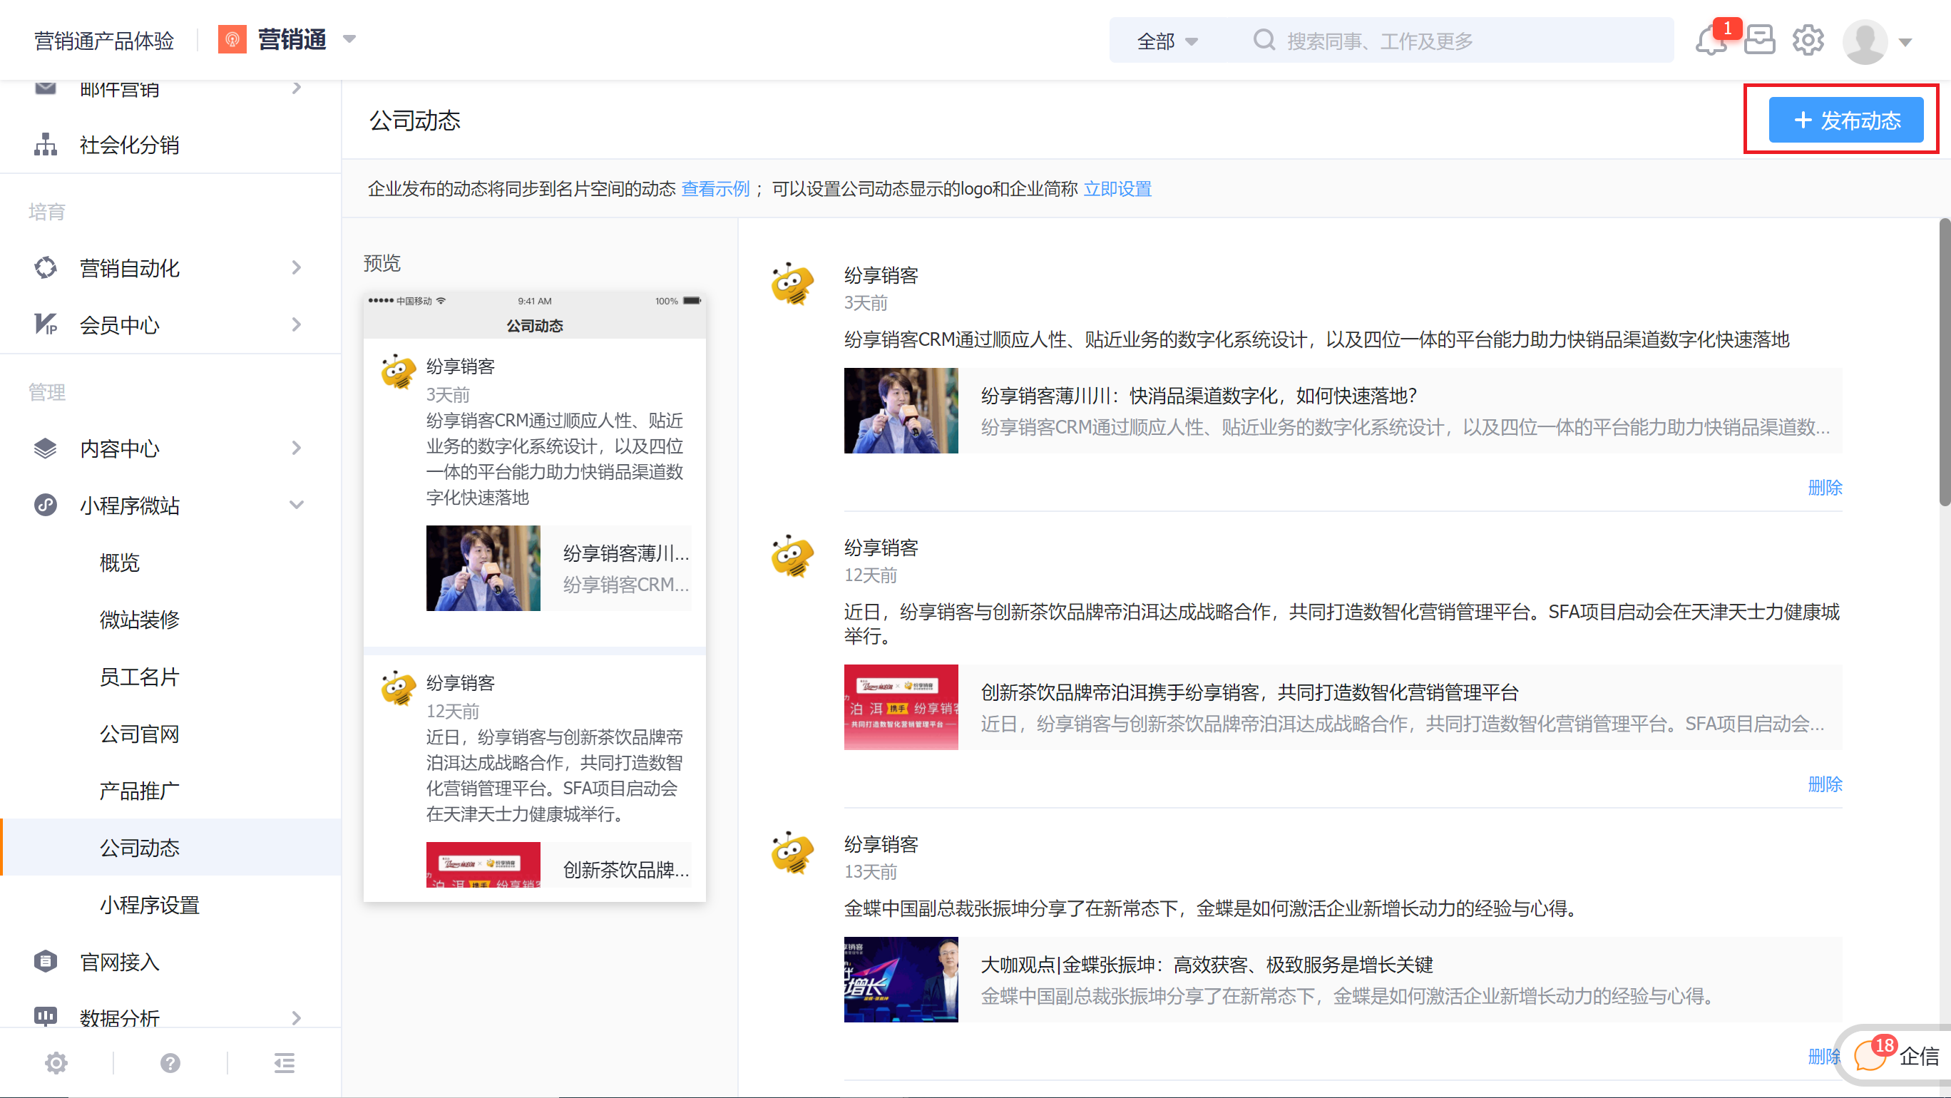Click the bee avatar of the 3天前 post
The height and width of the screenshot is (1098, 1951).
pos(792,284)
